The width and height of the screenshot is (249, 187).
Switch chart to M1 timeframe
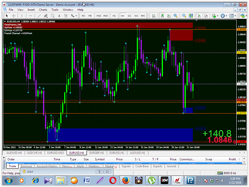83,15
